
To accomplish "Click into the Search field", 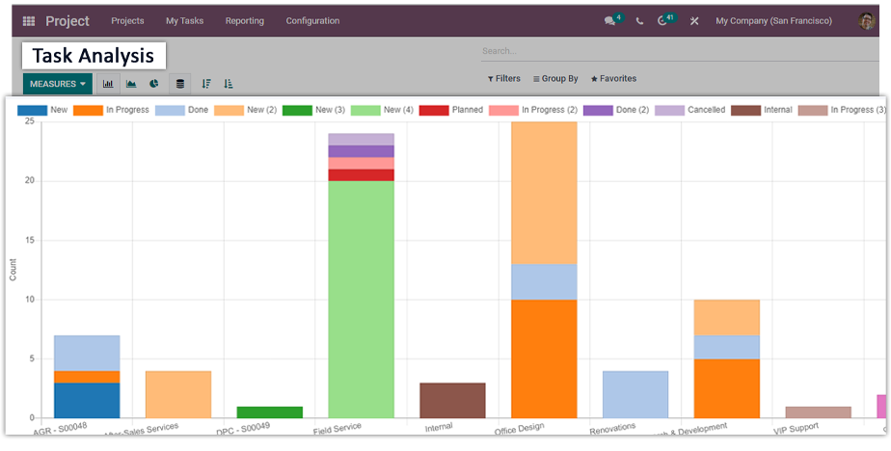I will click(x=679, y=51).
